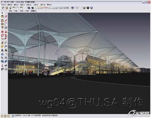Select the Eraser tool
The height and width of the screenshot is (118, 151).
(6, 16)
